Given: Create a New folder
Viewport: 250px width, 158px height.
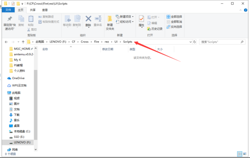Looking at the screenshot, I should [110, 23].
